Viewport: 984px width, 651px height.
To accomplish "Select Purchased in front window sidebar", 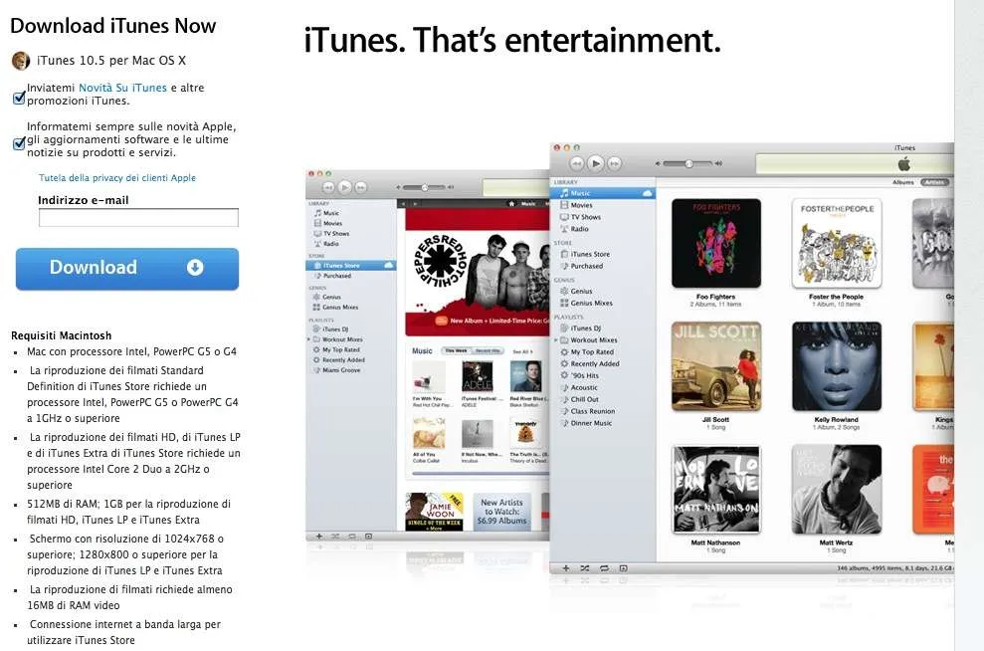I will coord(587,266).
